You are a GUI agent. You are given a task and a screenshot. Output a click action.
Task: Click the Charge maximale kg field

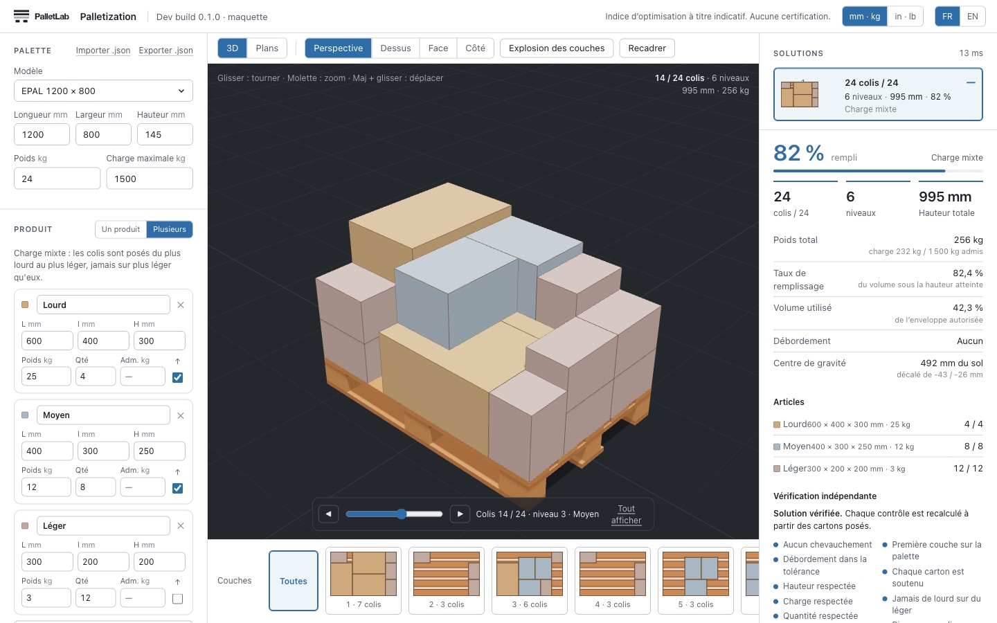150,179
